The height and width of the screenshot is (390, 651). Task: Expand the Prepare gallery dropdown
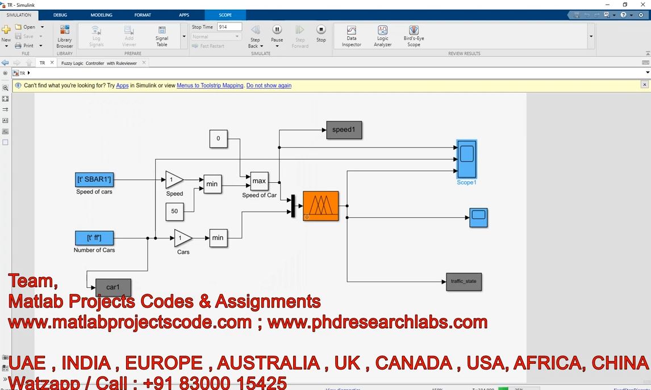pos(184,36)
